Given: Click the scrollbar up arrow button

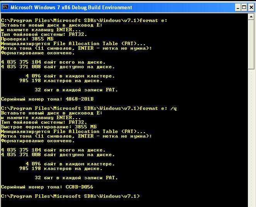Looking at the screenshot, I should (251, 17).
